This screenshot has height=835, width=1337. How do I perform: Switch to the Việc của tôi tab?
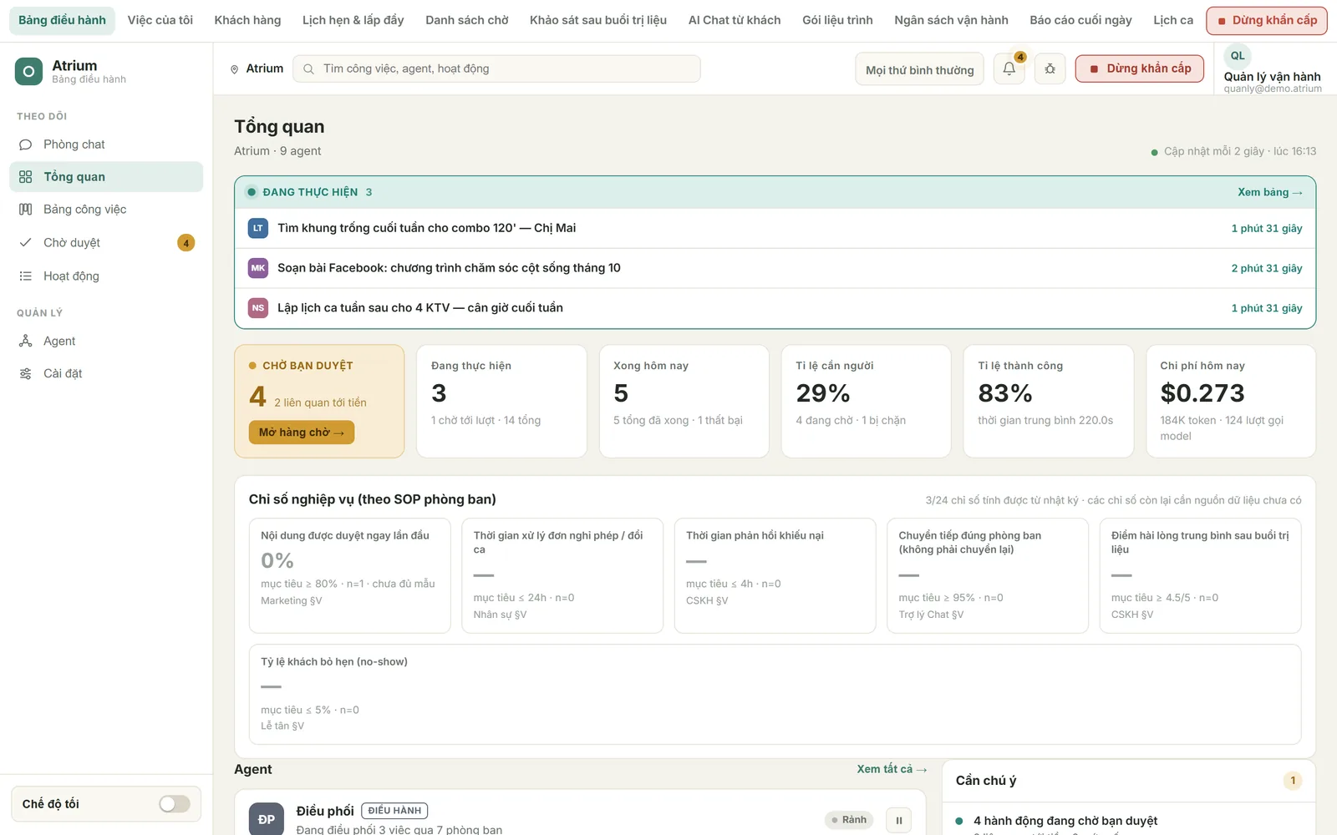coord(160,20)
